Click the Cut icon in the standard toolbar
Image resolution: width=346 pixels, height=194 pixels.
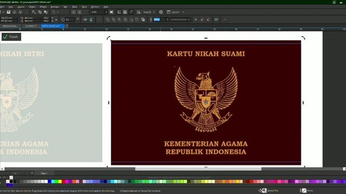coord(34,12)
